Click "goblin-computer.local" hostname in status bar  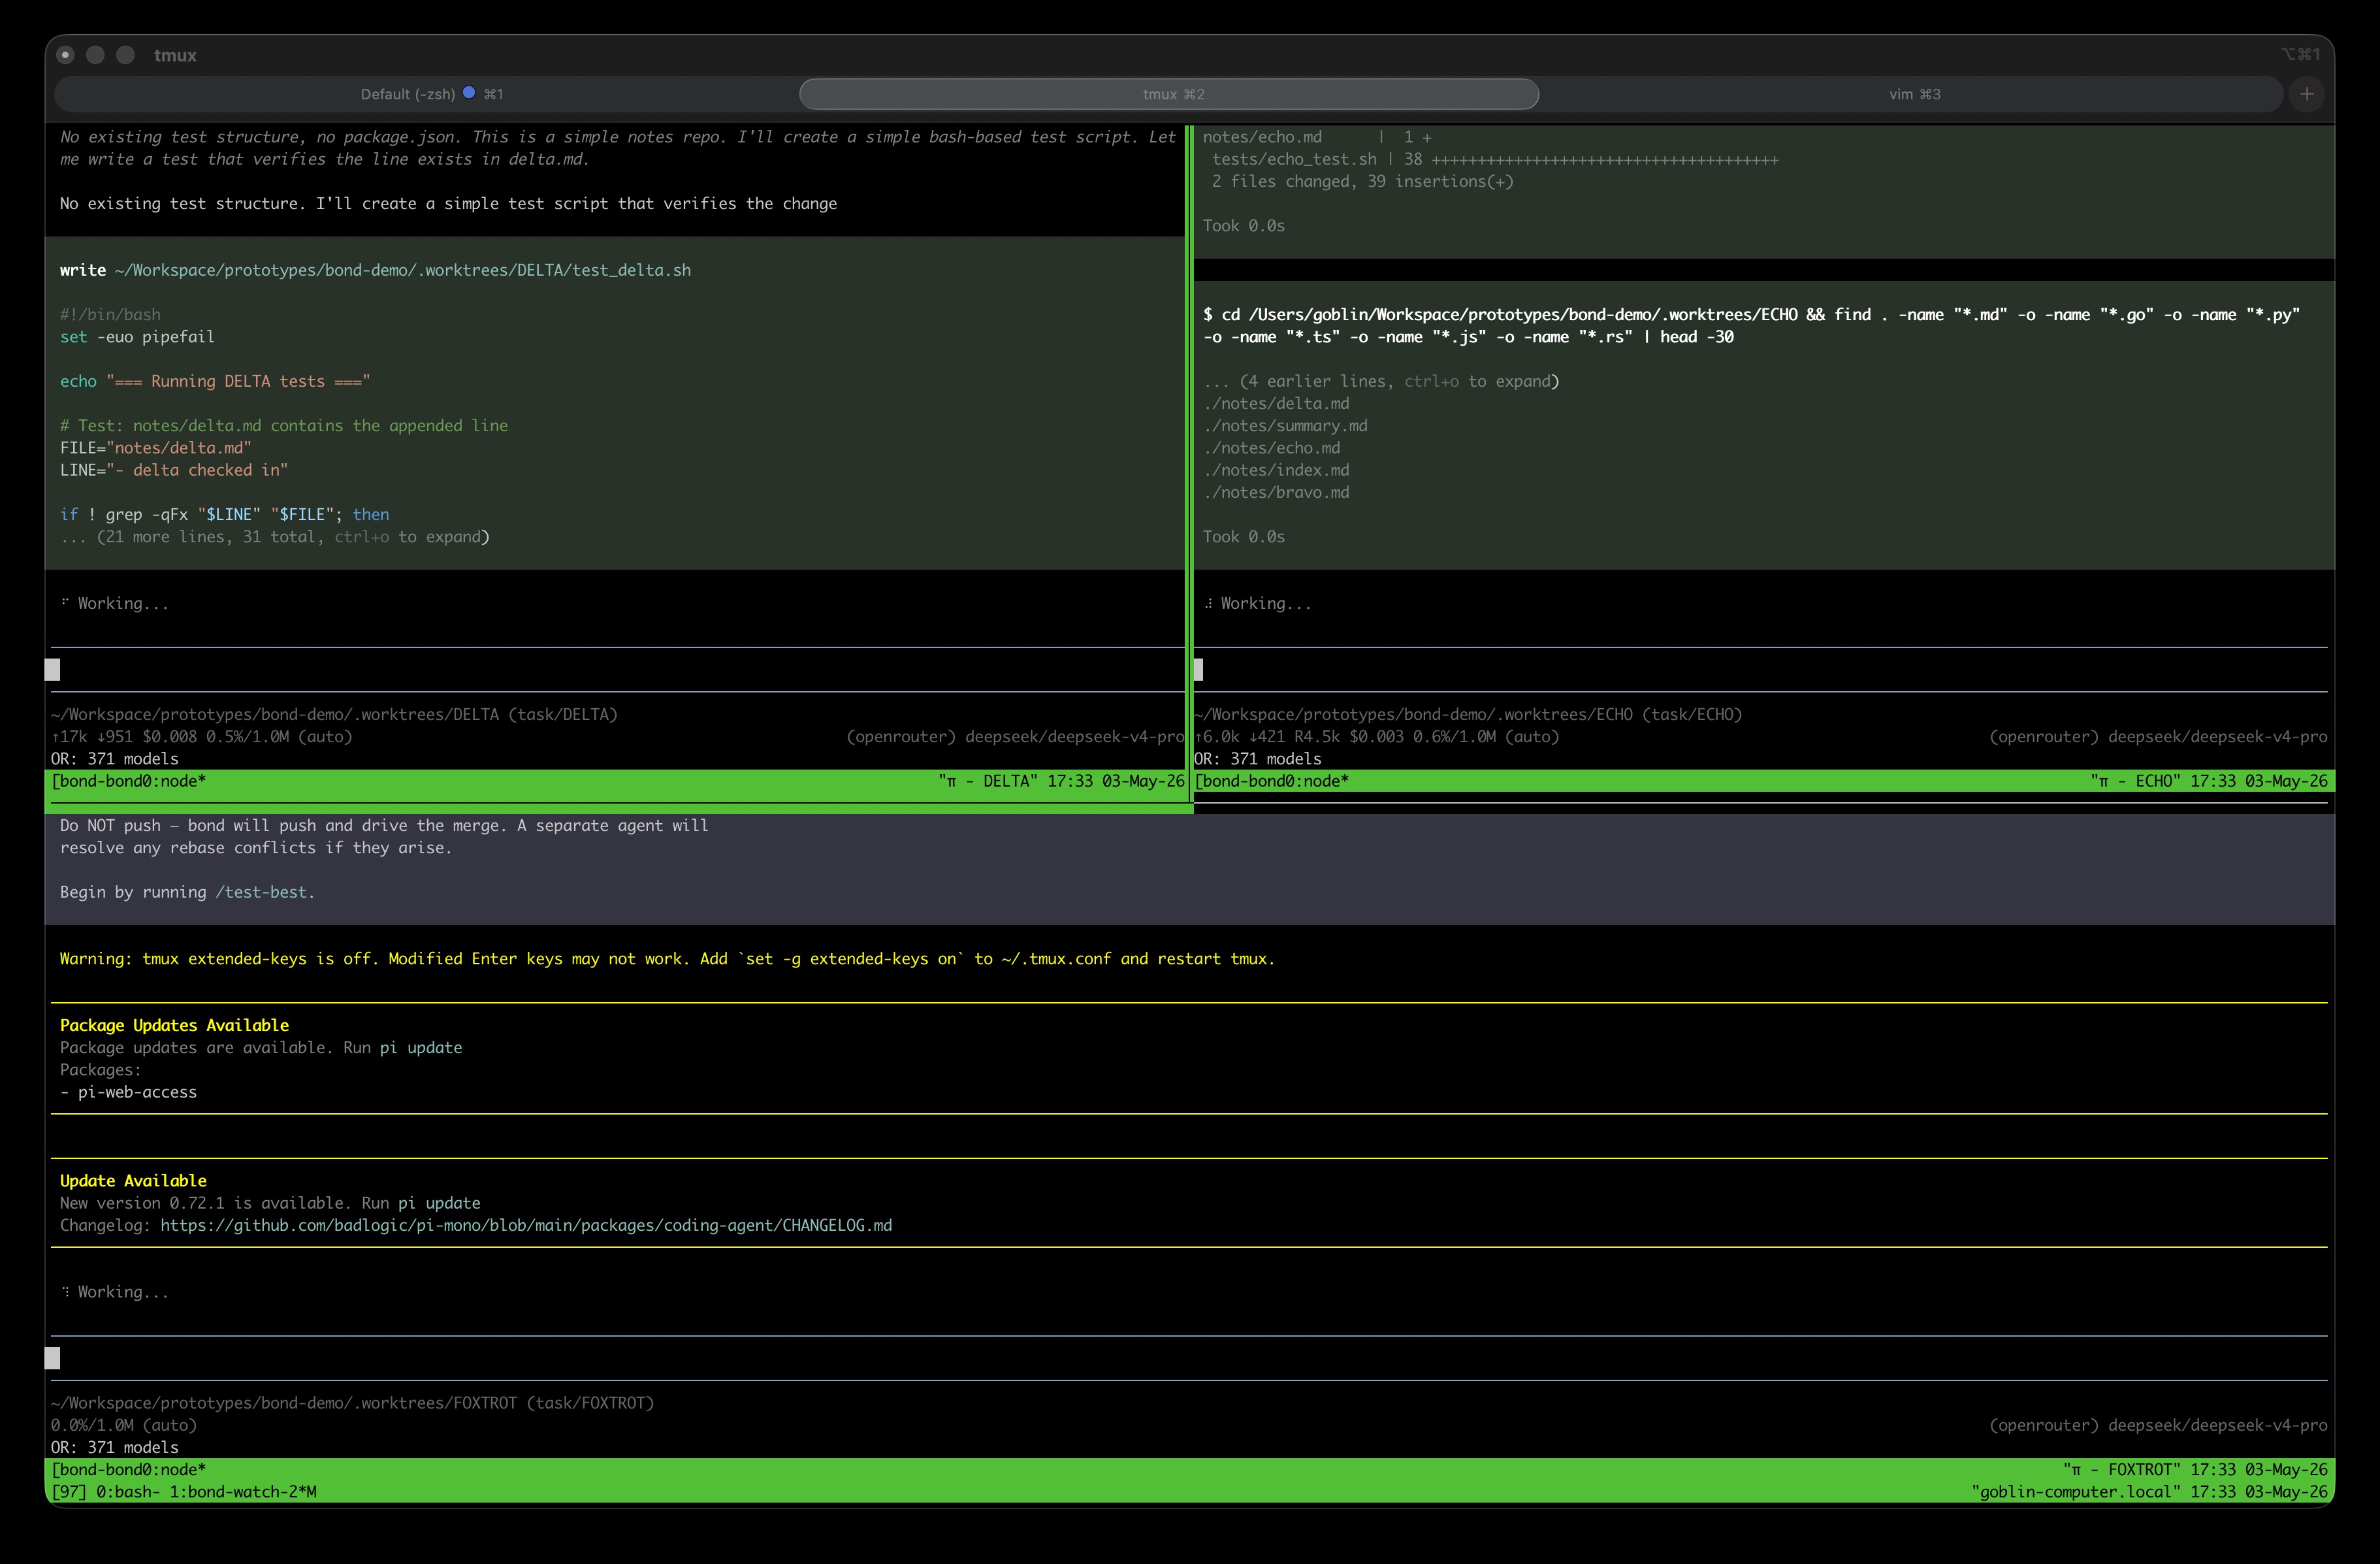[2076, 1492]
